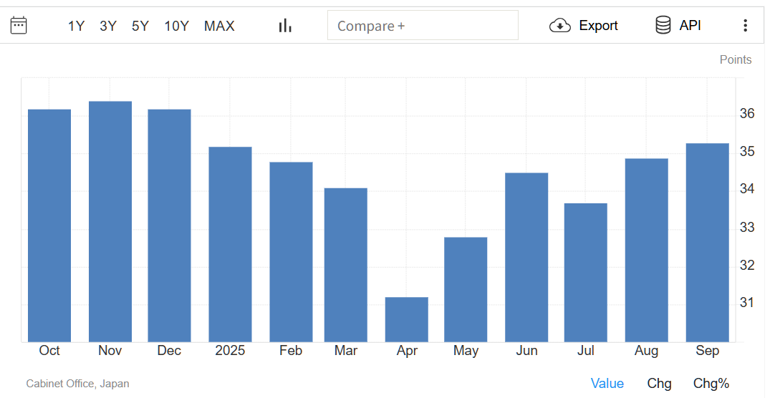775x398 pixels.
Task: Switch to Chg% display mode
Action: click(711, 384)
